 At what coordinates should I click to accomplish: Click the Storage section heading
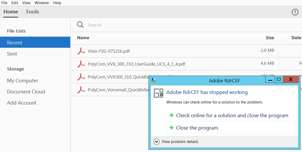(16, 69)
